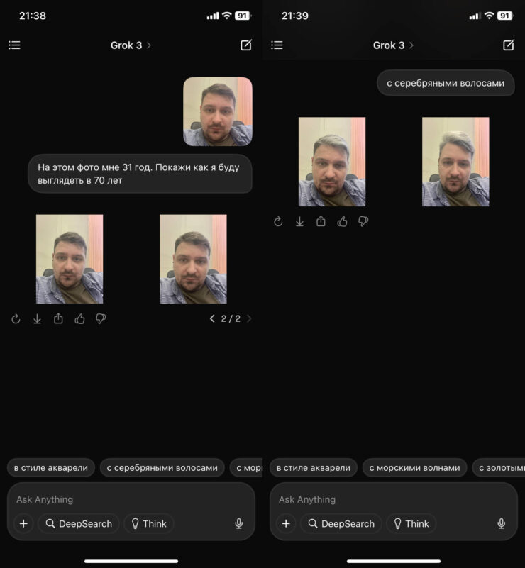
Task: Tap the 'с серебряными волосами' suggestion chip
Action: tap(162, 468)
